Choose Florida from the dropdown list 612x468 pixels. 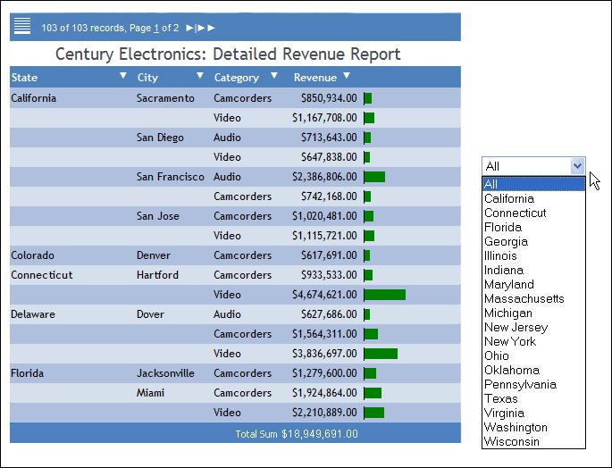tap(533, 227)
